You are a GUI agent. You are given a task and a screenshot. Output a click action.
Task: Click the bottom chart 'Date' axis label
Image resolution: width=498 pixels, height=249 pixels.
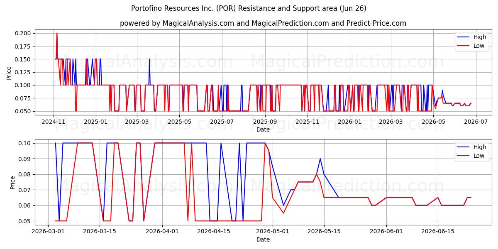(x=263, y=239)
